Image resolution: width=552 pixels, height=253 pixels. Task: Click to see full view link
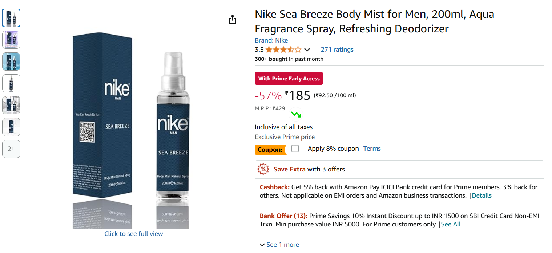coord(133,234)
